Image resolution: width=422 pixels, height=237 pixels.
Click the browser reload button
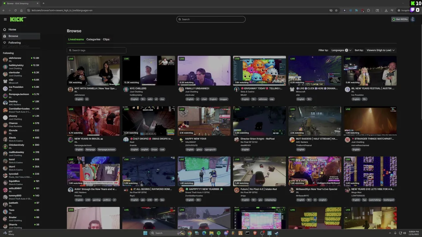(15, 10)
